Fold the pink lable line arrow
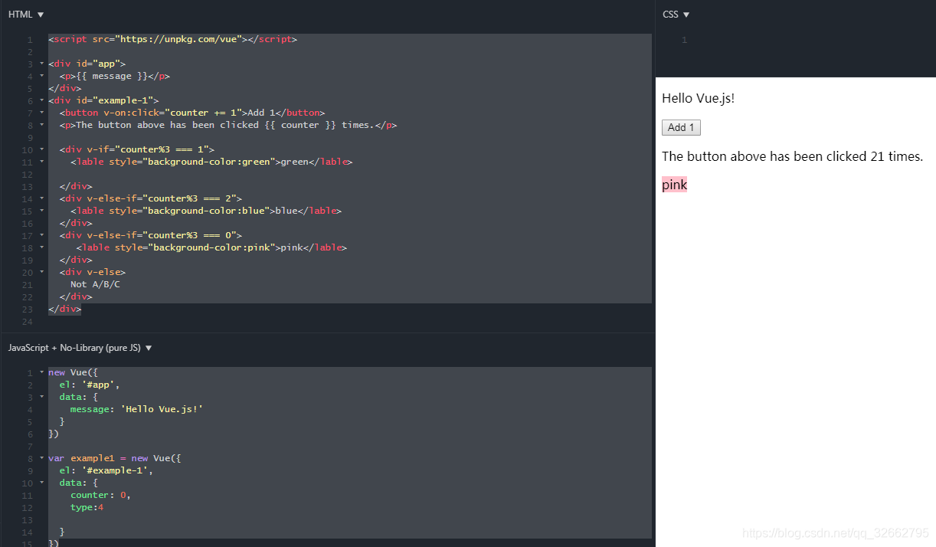 point(41,247)
